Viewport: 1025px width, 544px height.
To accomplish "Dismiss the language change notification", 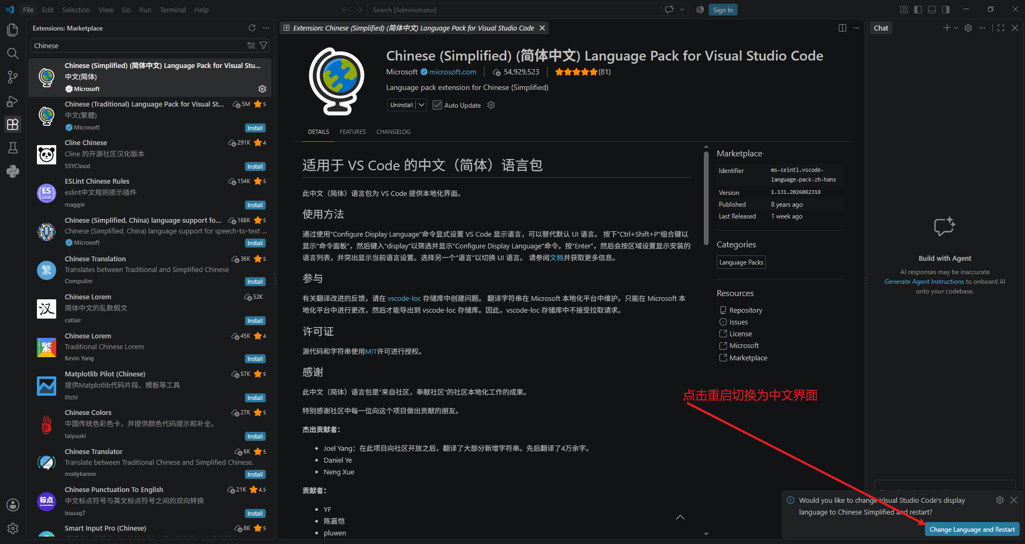I will [1014, 500].
